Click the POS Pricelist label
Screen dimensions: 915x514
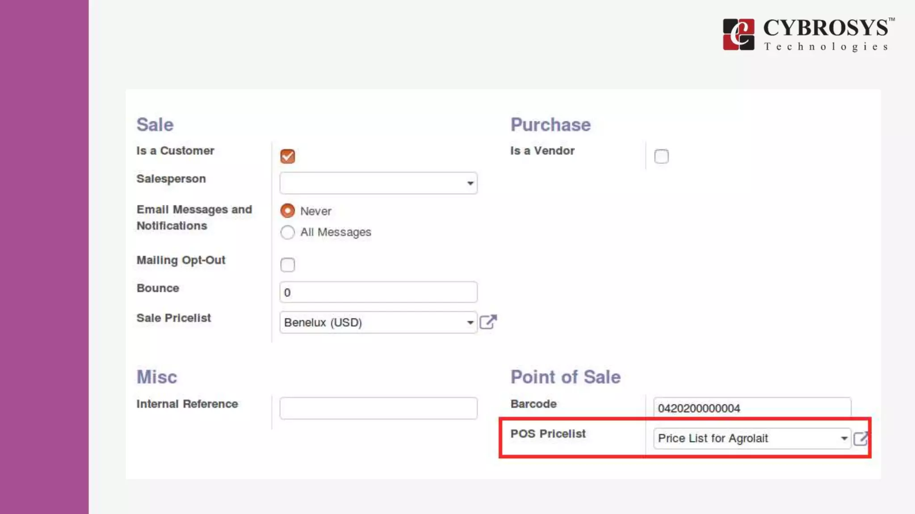click(548, 433)
